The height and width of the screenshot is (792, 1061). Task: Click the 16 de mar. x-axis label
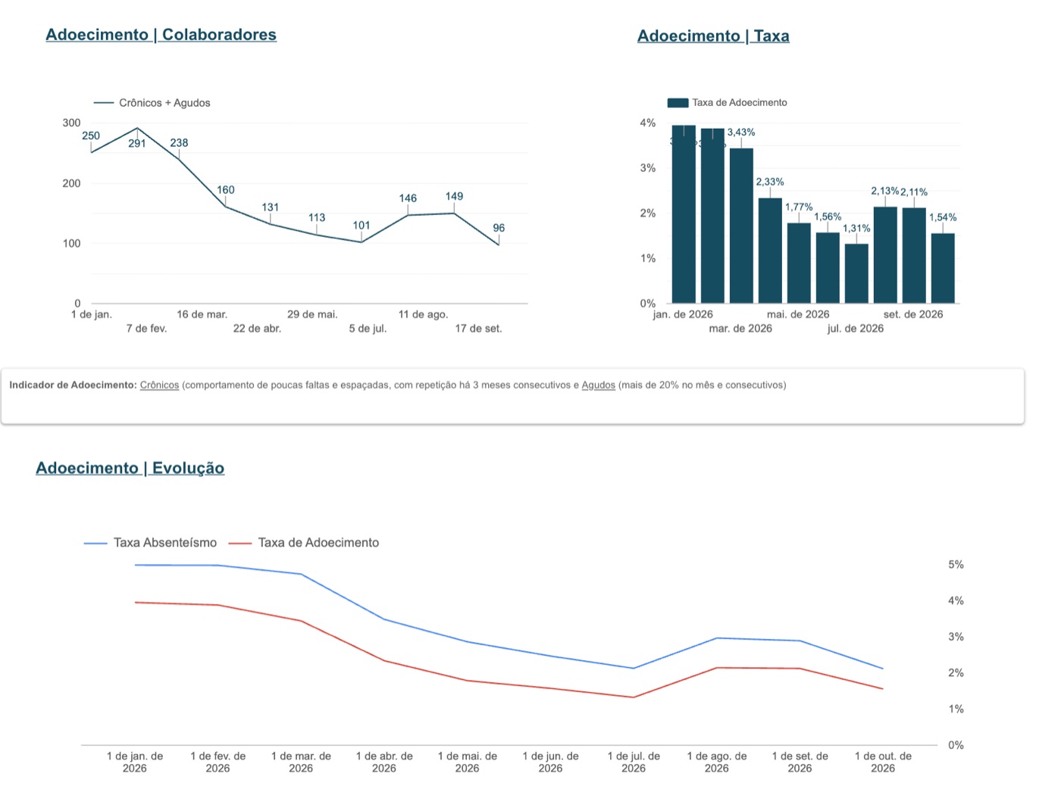[x=202, y=314]
